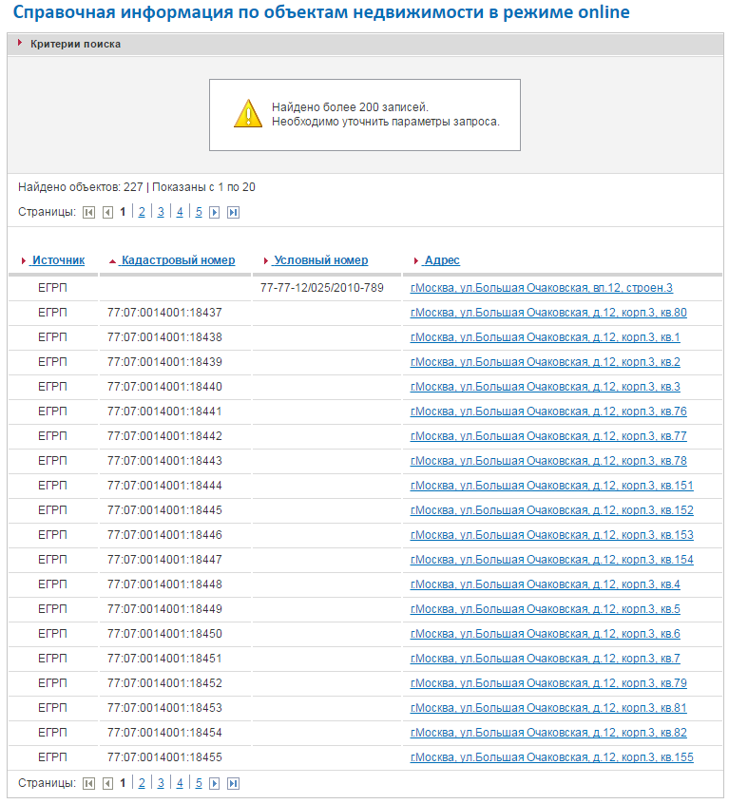
Task: Open address link for кв.155
Action: pyautogui.click(x=551, y=757)
